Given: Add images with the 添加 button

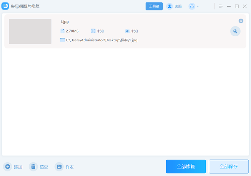Looking at the screenshot, I should pyautogui.click(x=13, y=167).
